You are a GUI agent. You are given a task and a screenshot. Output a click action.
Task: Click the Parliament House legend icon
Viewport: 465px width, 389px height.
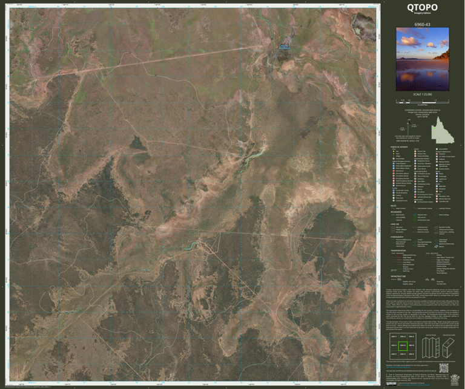(415, 161)
